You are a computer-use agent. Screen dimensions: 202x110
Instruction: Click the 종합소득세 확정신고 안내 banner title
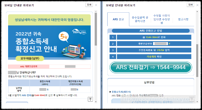coord(36,45)
